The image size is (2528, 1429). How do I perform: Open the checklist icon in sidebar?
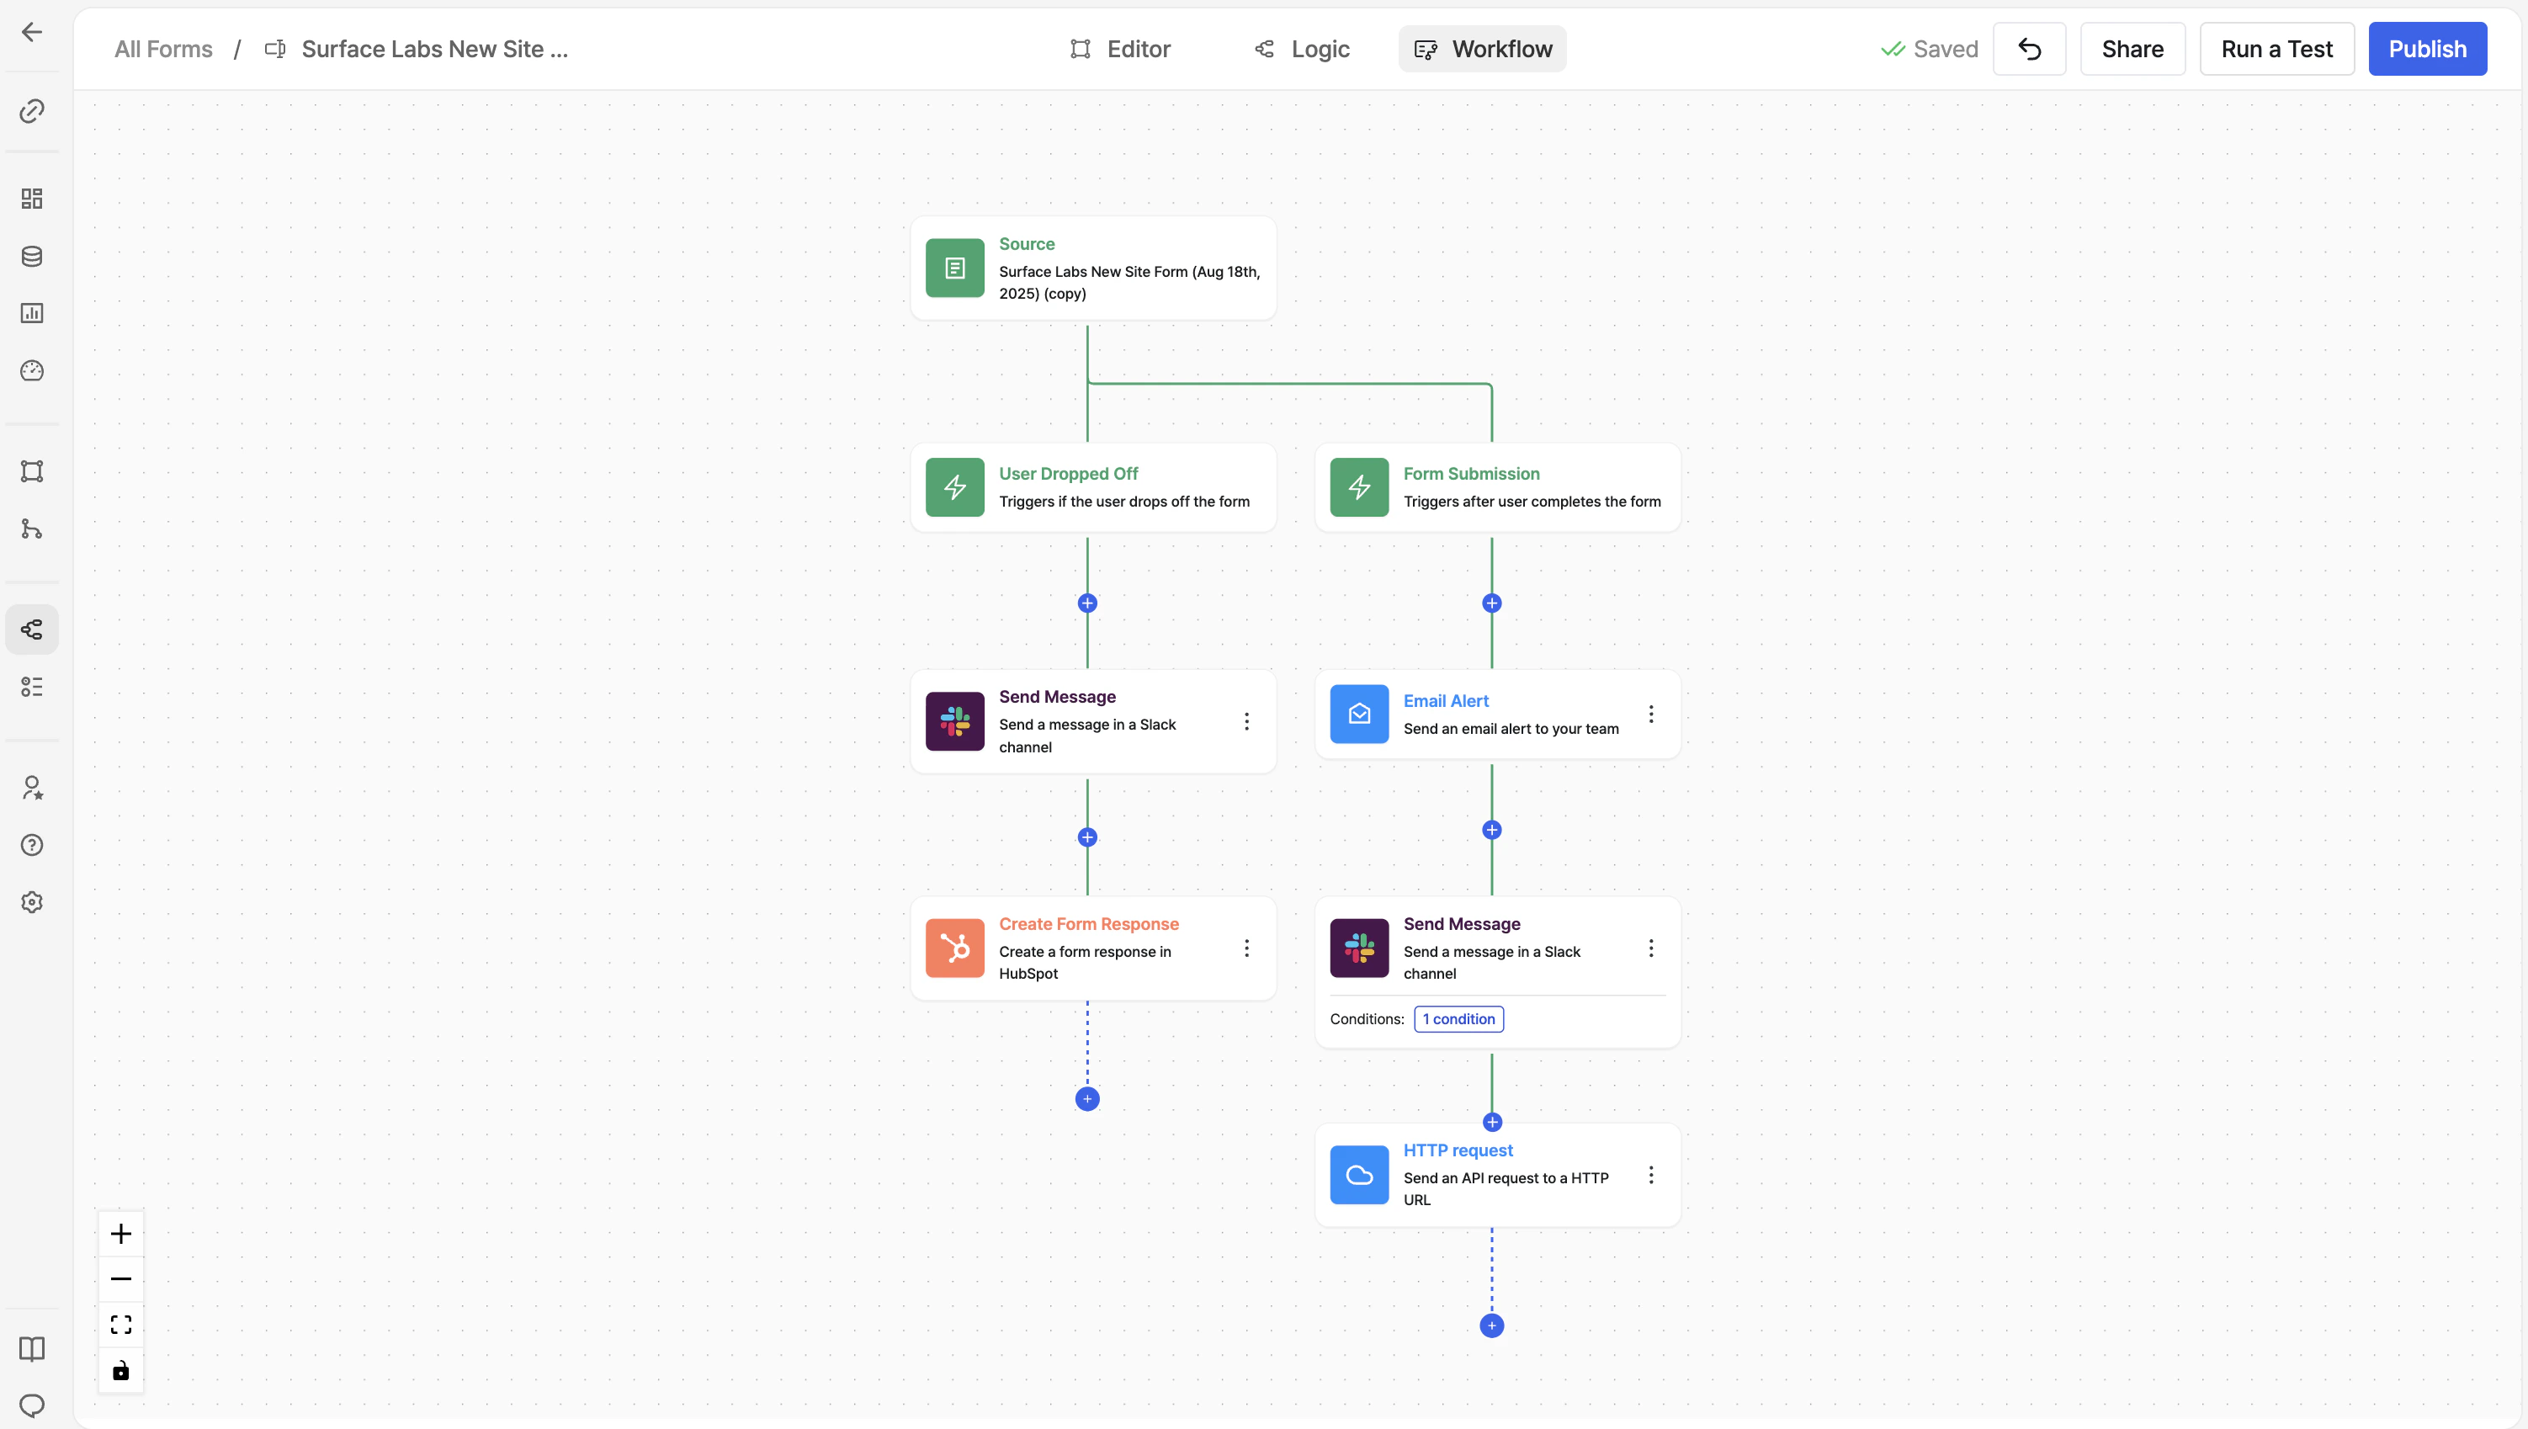click(x=32, y=687)
